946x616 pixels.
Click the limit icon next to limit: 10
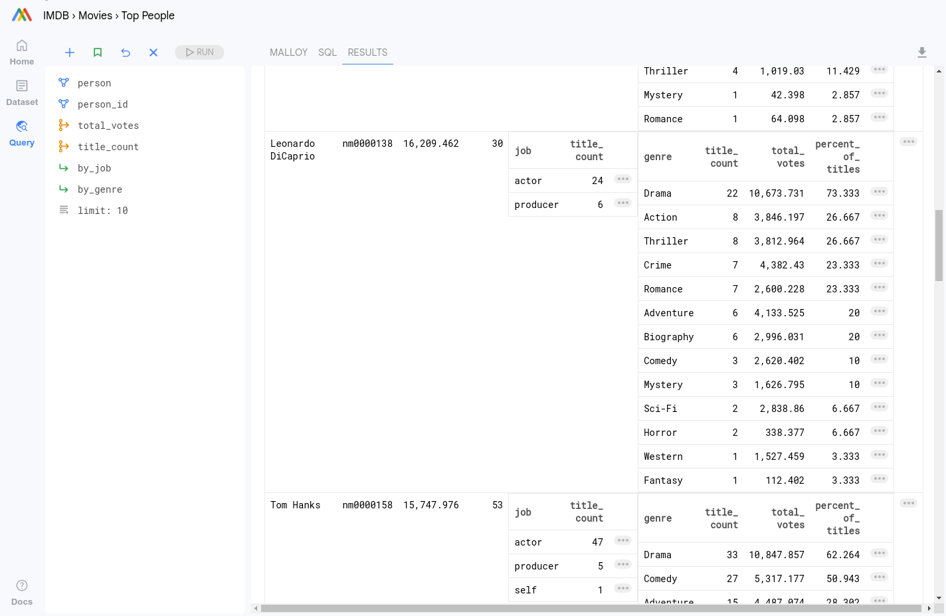[64, 210]
